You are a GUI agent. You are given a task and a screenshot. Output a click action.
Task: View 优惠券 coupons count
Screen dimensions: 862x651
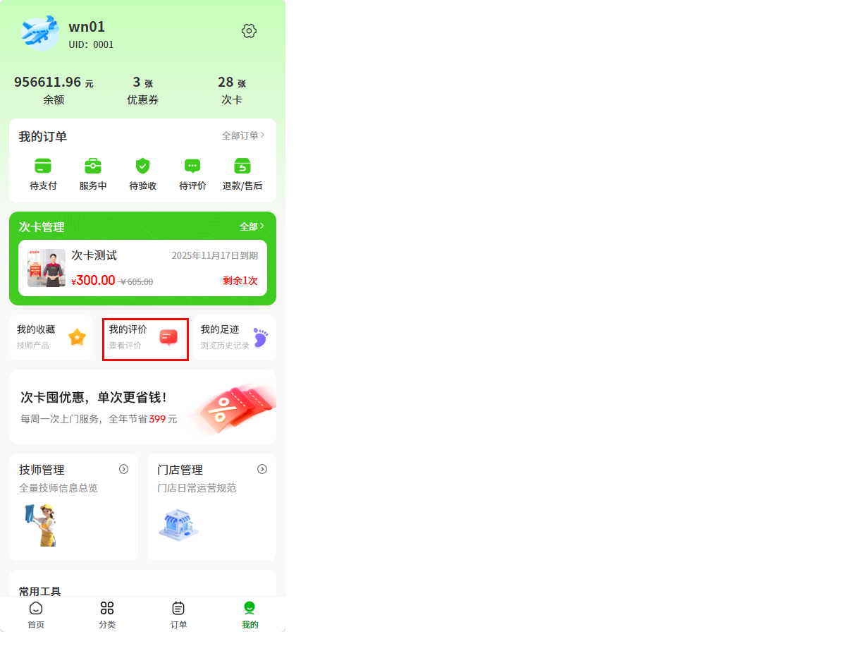pyautogui.click(x=142, y=90)
